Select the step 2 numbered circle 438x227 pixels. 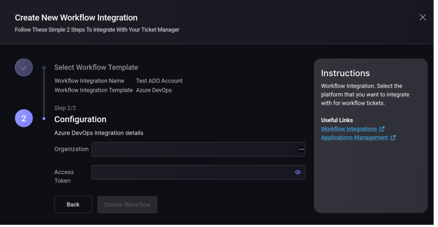click(24, 118)
